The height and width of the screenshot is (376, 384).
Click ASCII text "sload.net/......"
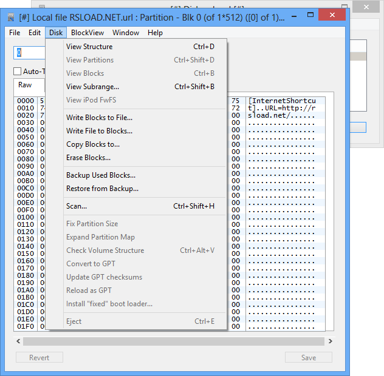point(282,115)
